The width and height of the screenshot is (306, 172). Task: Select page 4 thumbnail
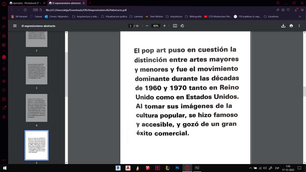click(37, 108)
